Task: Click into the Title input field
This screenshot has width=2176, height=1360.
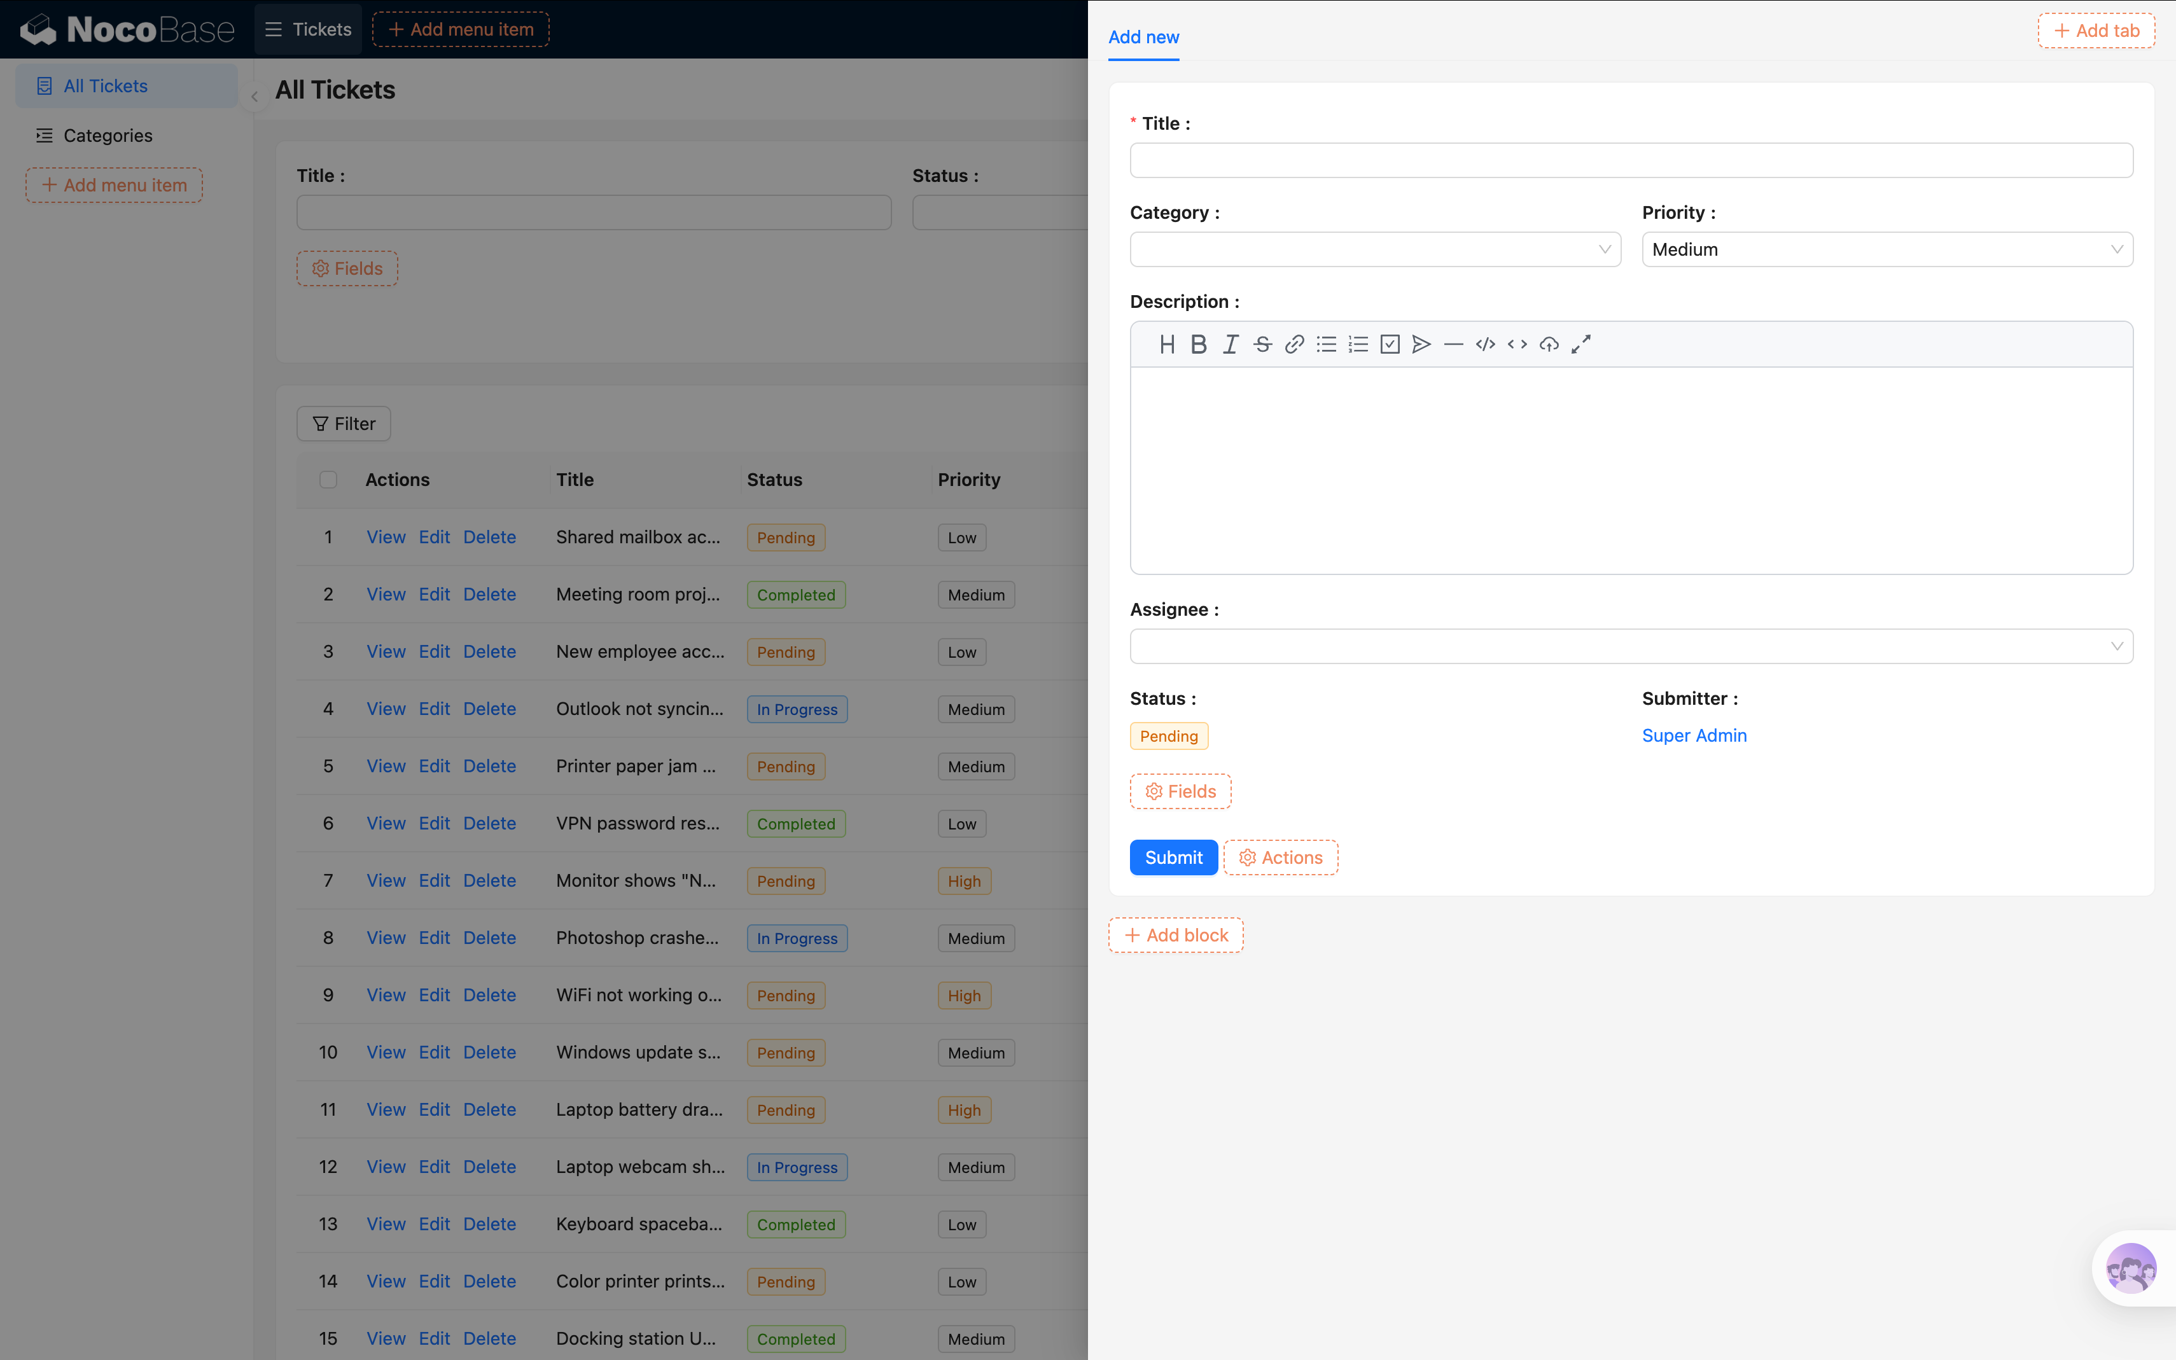Action: pos(1630,160)
